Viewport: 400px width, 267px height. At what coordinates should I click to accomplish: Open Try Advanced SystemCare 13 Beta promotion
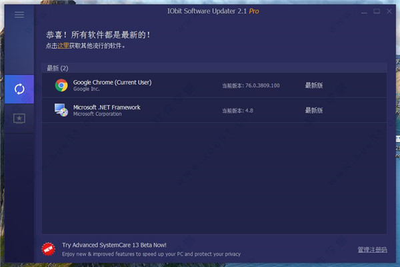[x=114, y=245]
